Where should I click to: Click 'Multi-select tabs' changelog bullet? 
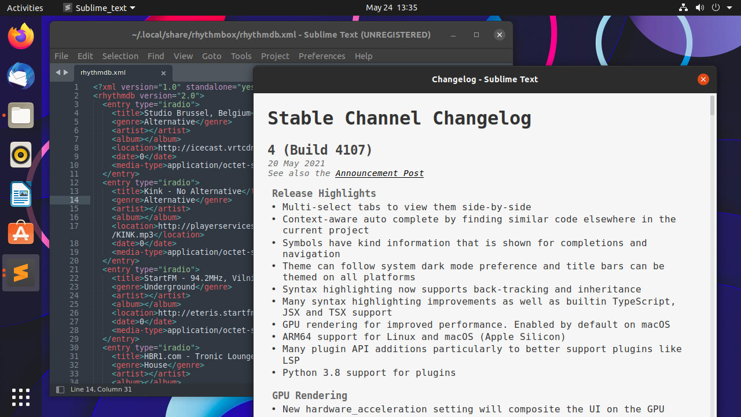(406, 207)
